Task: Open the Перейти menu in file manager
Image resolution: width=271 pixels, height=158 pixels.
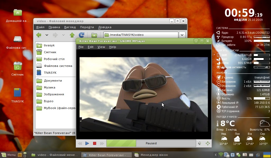Action: [87, 27]
